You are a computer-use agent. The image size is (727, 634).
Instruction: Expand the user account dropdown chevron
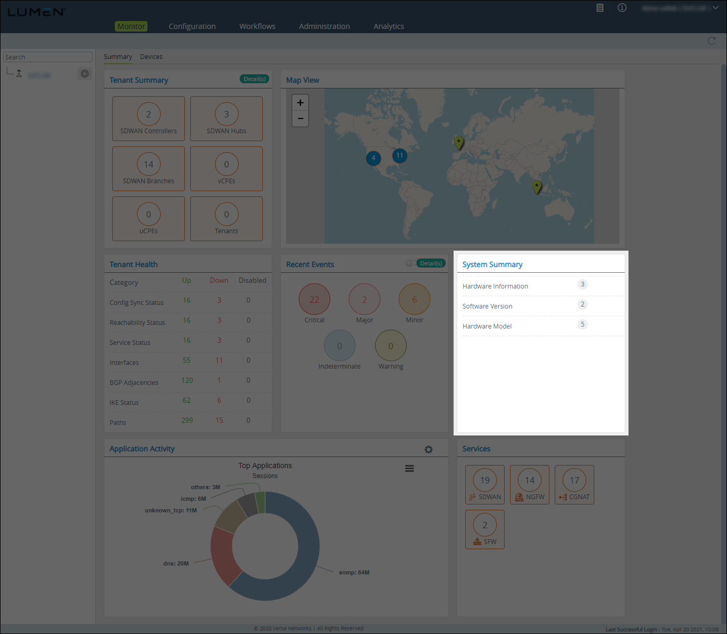point(715,8)
